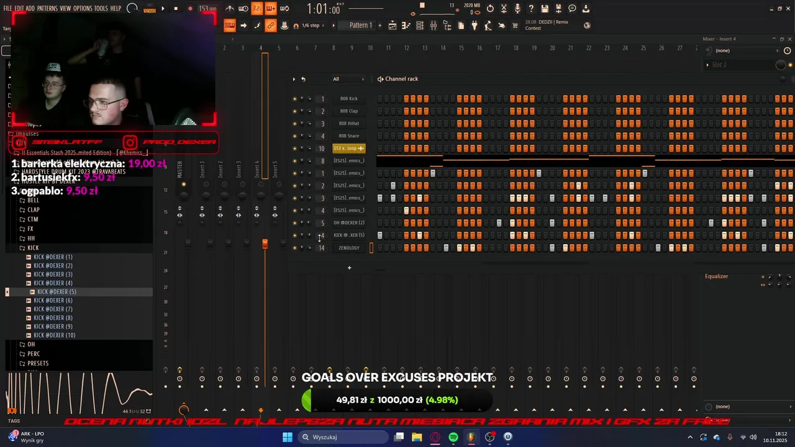Open the news globe icon
795x447 pixels.
[x=588, y=25]
